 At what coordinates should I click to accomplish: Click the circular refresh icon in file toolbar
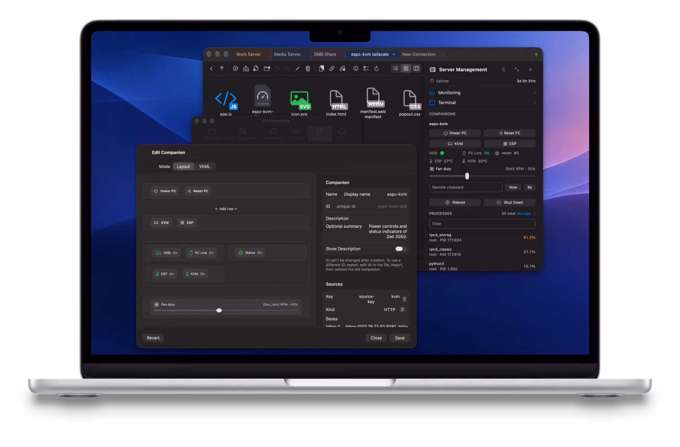(x=377, y=69)
